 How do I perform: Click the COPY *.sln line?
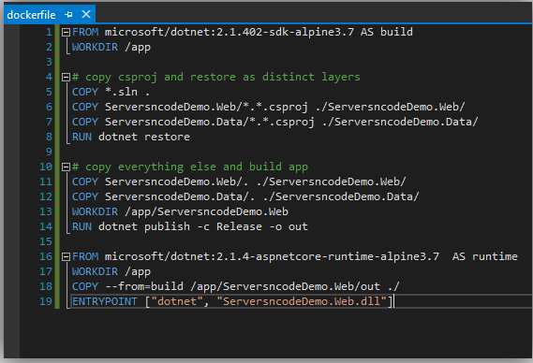(111, 92)
